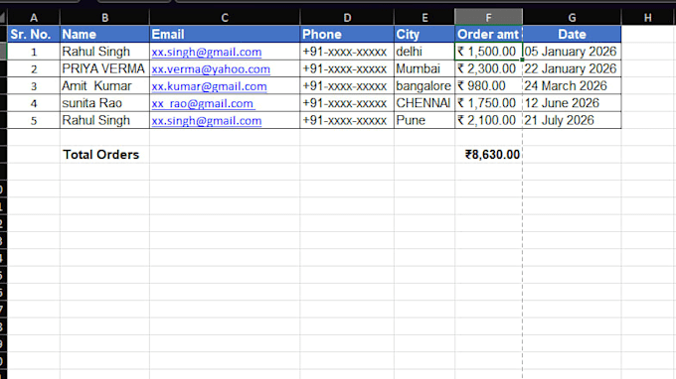The image size is (676, 379).
Task: Click the Phone header cell
Action: click(347, 34)
